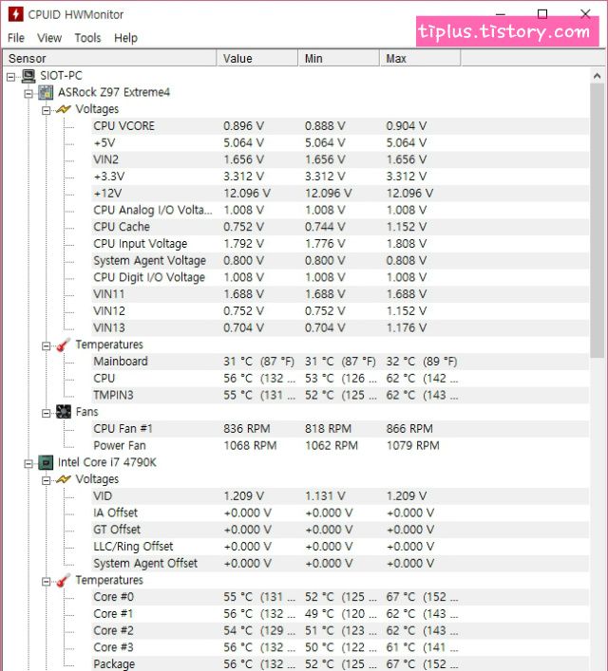Select the Core #2 temperature row
This screenshot has height=671, width=608.
click(340, 631)
